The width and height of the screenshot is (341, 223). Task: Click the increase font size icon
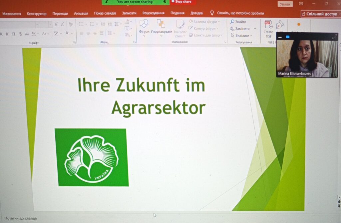pyautogui.click(x=56, y=24)
